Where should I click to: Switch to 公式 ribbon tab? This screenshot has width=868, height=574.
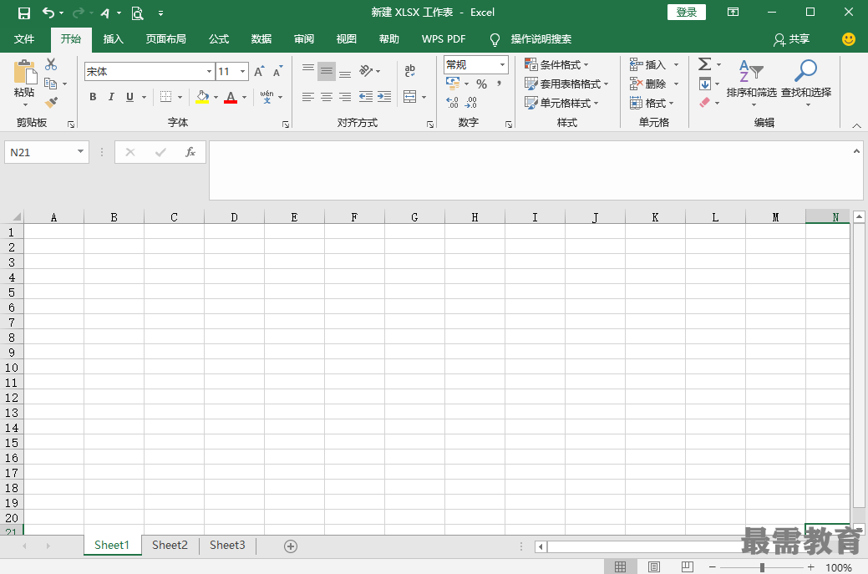(219, 39)
